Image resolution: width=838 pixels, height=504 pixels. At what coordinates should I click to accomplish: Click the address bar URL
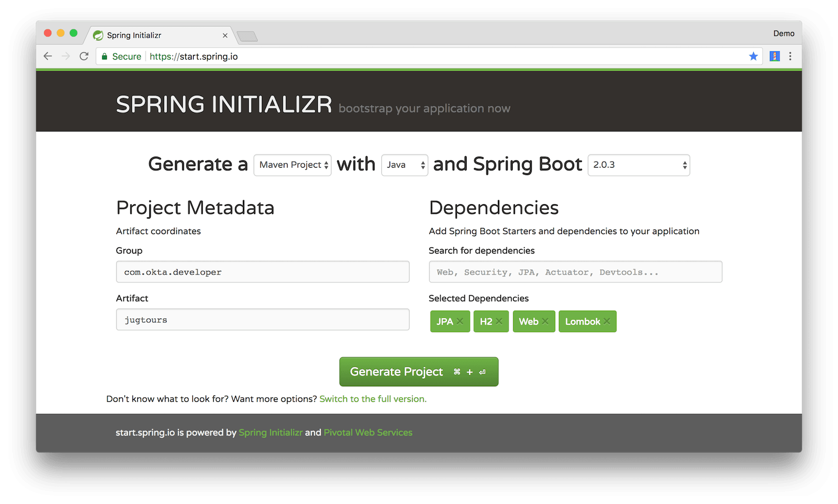[194, 57]
